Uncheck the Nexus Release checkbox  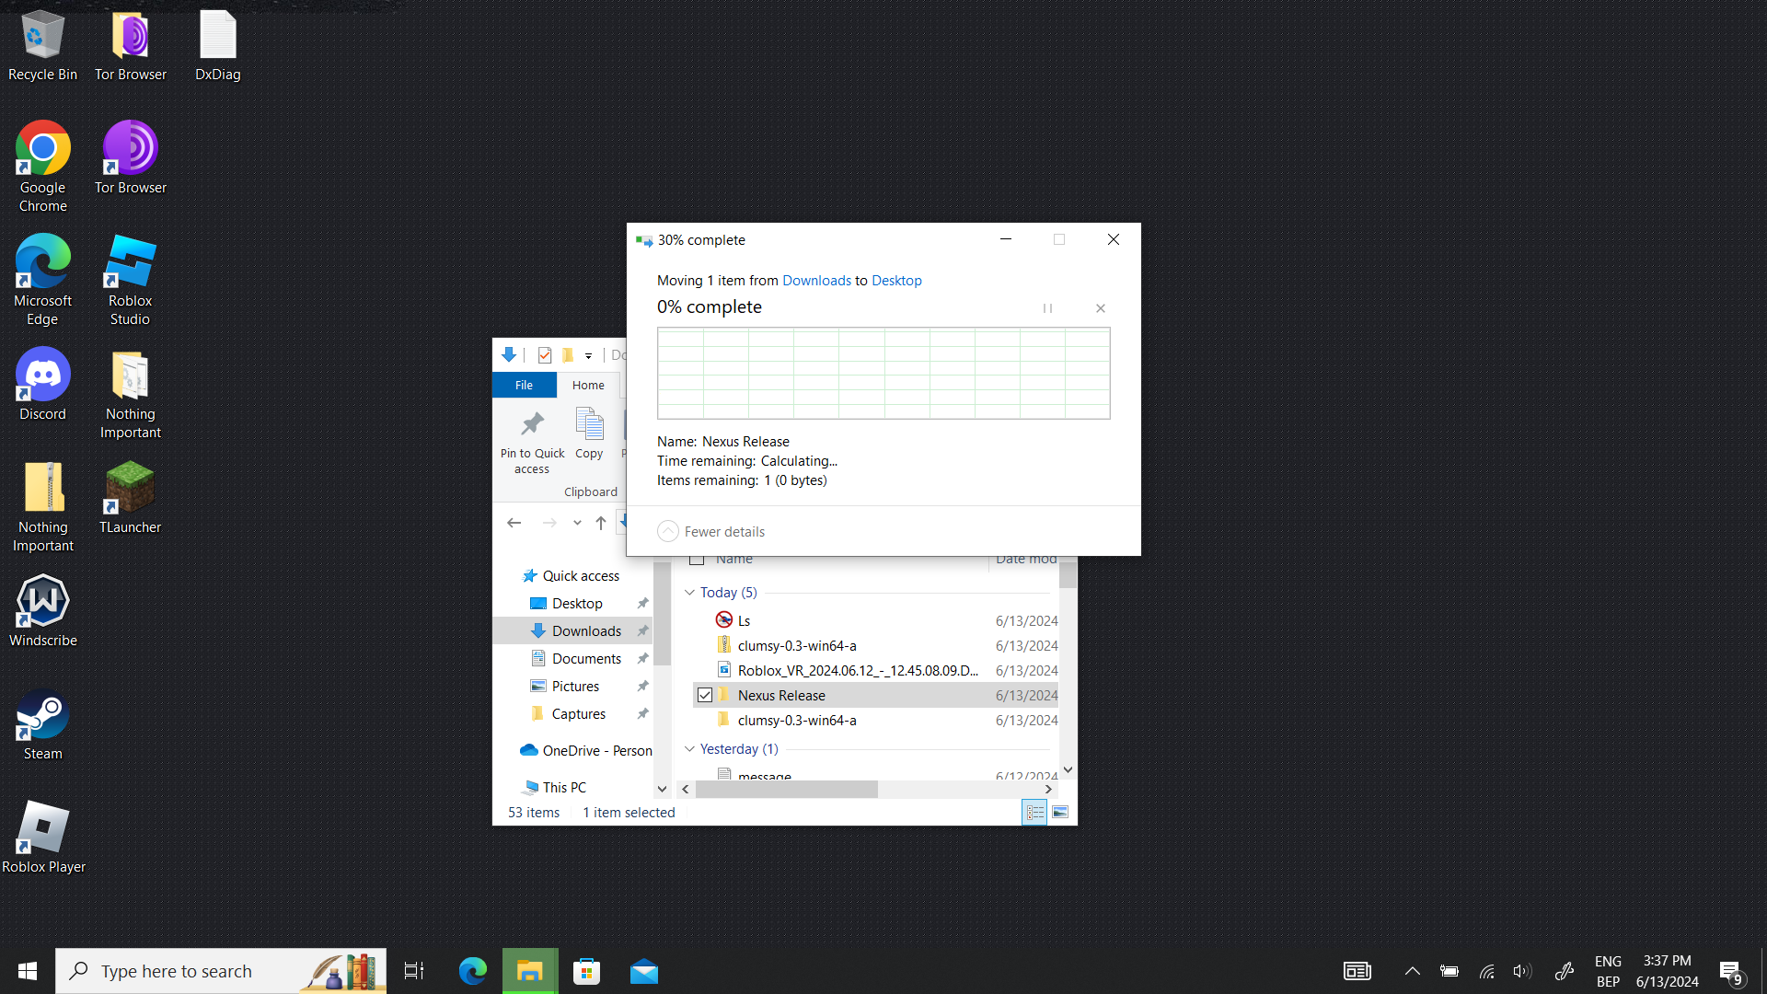tap(705, 695)
